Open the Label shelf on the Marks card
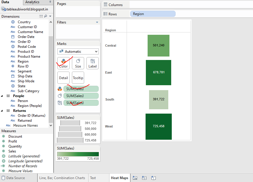The width and height of the screenshot is (253, 182). click(92, 63)
